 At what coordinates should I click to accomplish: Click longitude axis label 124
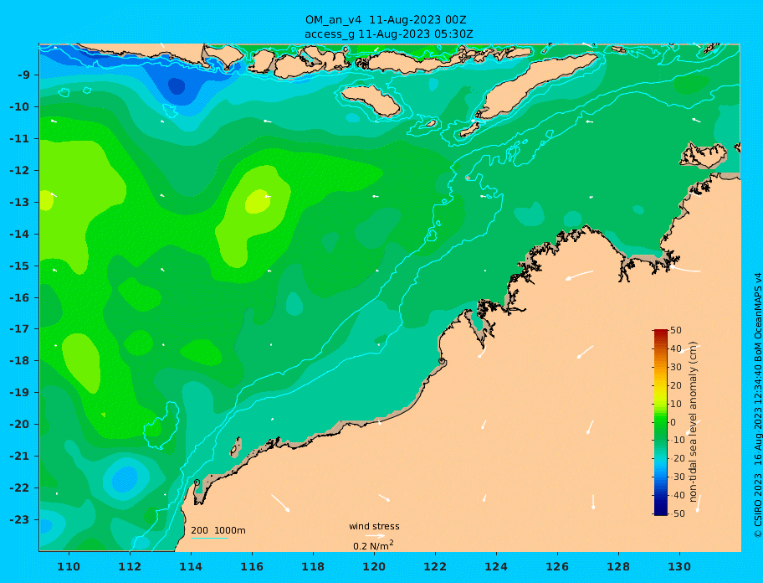tap(496, 566)
